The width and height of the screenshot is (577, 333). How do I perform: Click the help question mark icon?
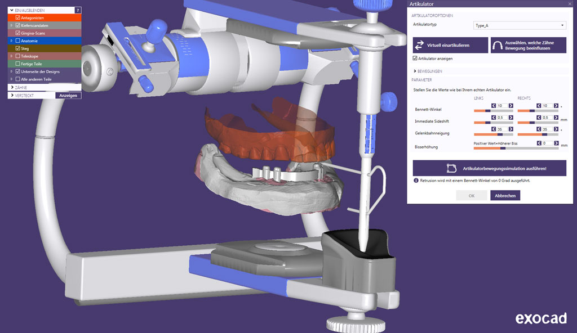[78, 10]
